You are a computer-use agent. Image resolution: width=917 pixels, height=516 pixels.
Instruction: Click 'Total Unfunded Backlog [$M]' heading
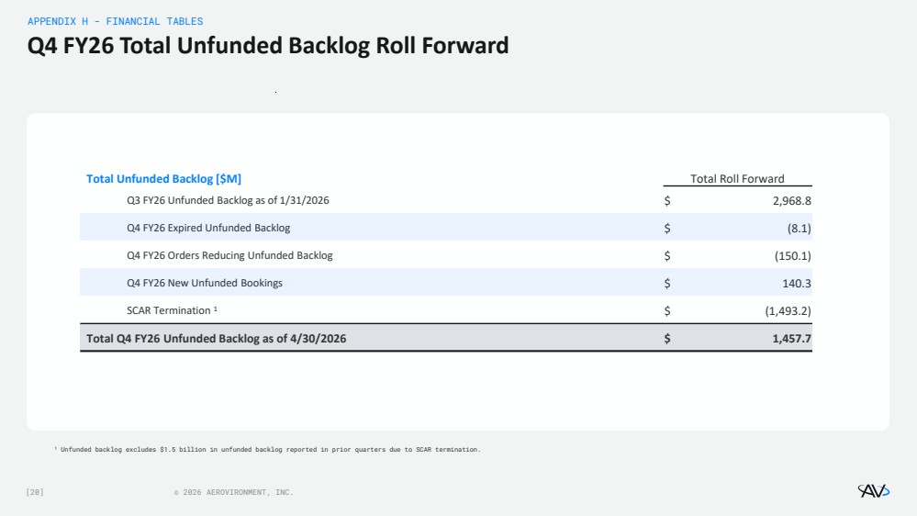point(163,179)
